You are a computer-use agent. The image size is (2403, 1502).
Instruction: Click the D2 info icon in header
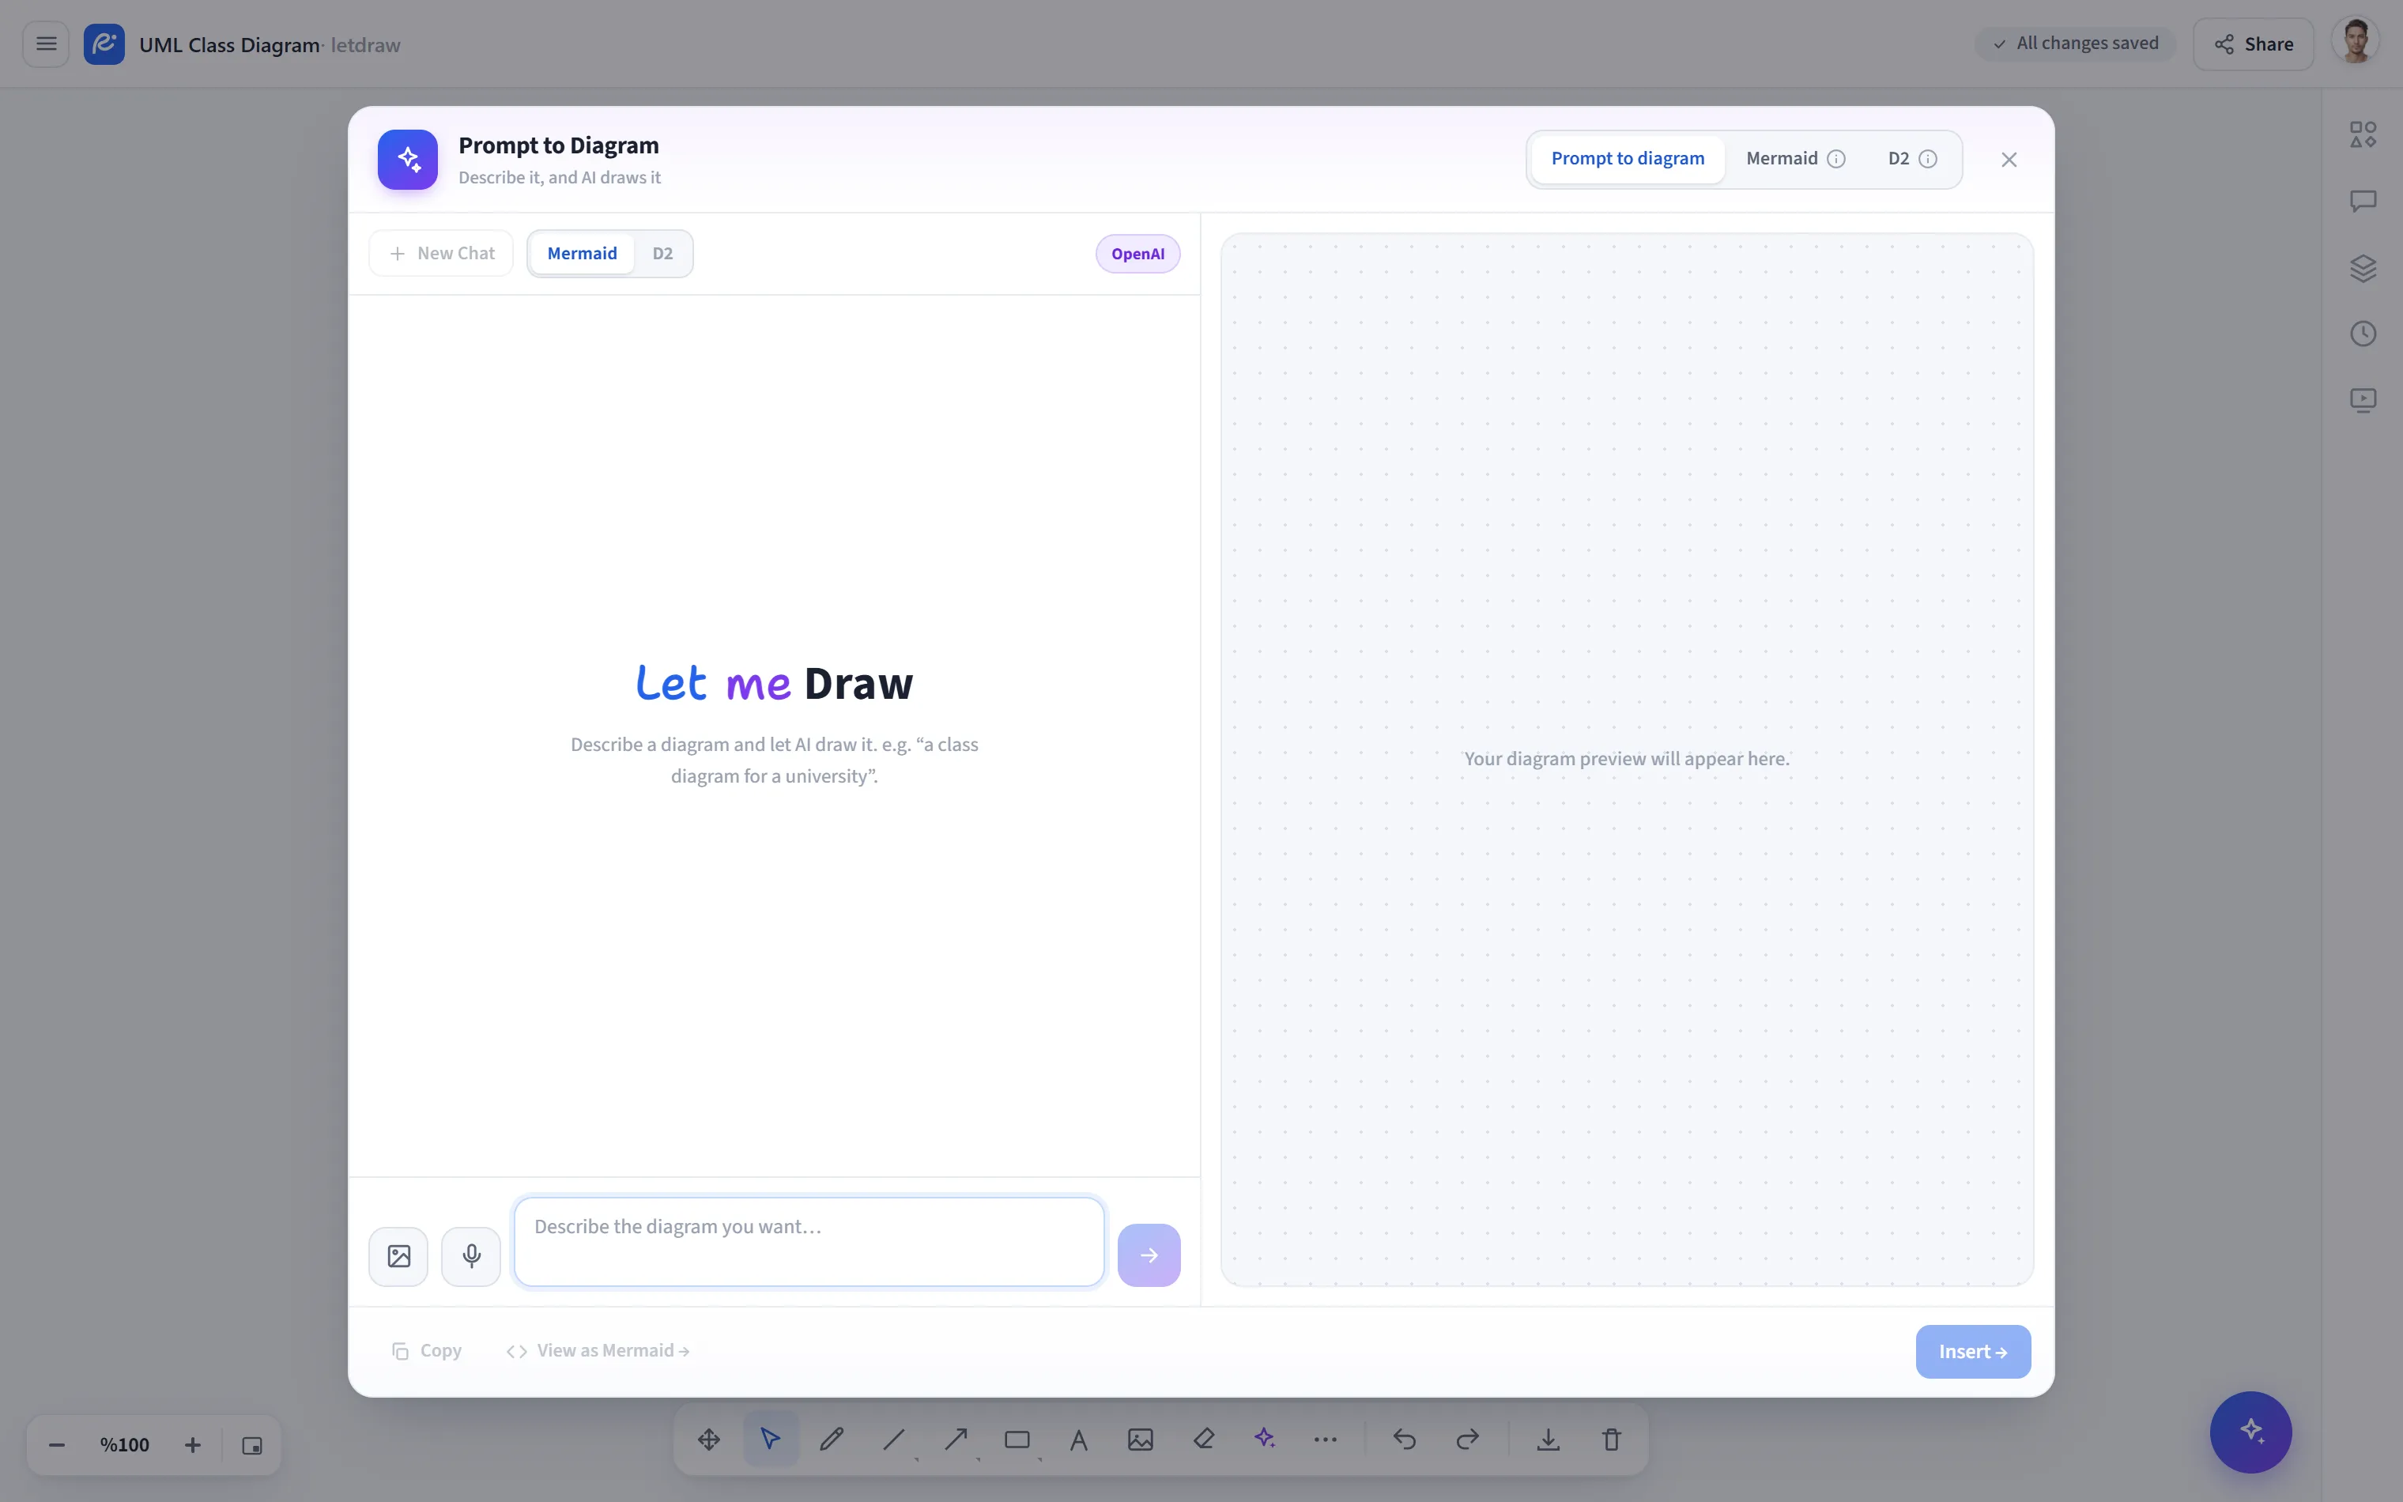click(1927, 159)
